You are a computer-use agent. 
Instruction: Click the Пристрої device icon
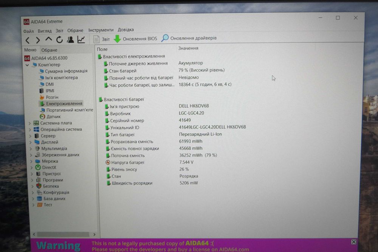click(38, 174)
